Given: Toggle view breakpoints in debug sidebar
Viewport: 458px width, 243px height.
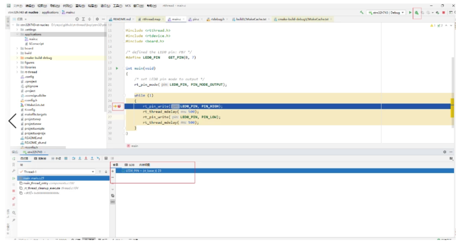Looking at the screenshot, I should [14, 198].
